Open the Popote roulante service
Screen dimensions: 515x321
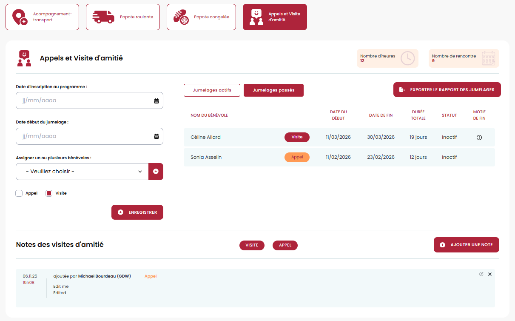(123, 17)
